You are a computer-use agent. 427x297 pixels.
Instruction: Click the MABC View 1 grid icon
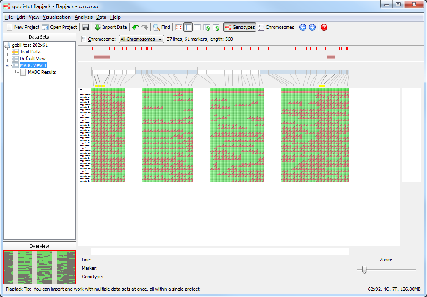tap(15, 65)
